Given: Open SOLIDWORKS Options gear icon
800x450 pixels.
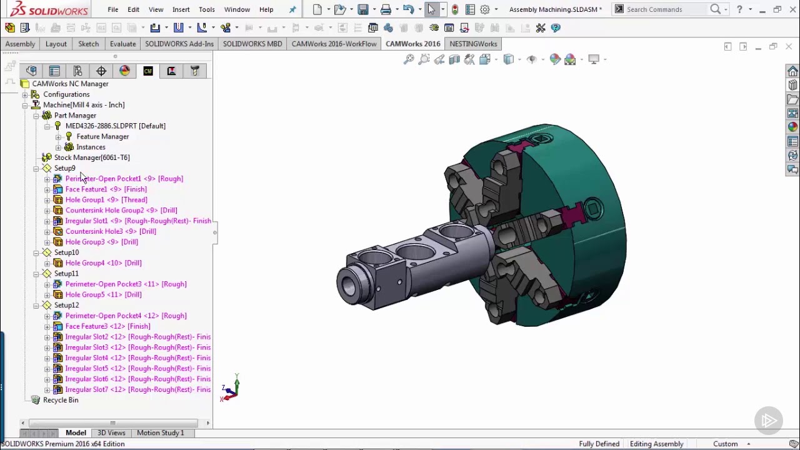Looking at the screenshot, I should 484,9.
